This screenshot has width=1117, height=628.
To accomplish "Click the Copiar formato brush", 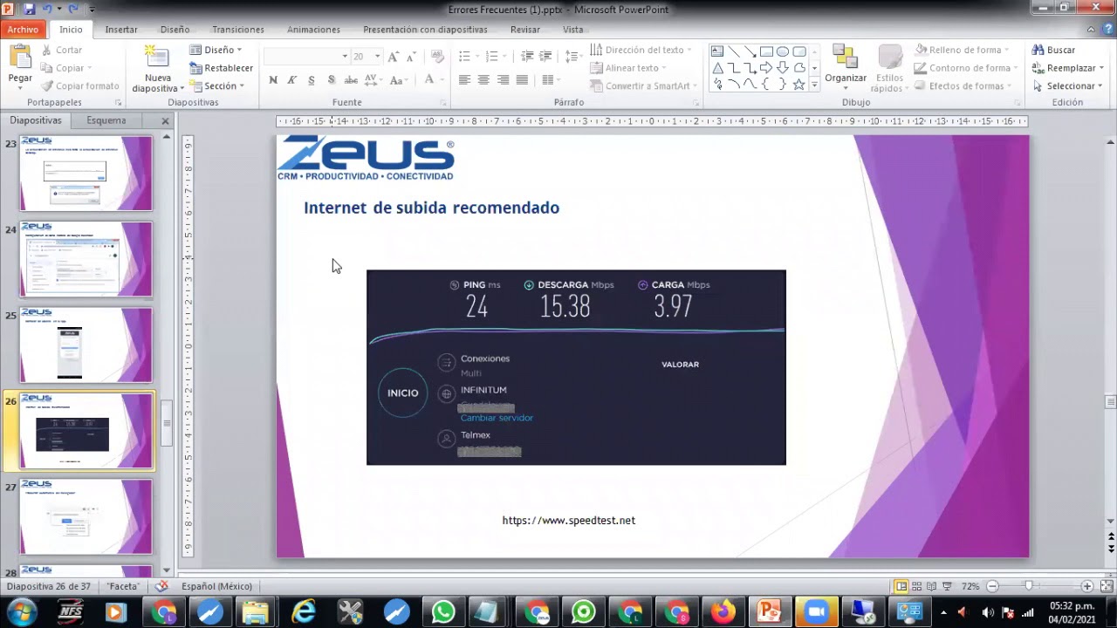I will [x=80, y=86].
